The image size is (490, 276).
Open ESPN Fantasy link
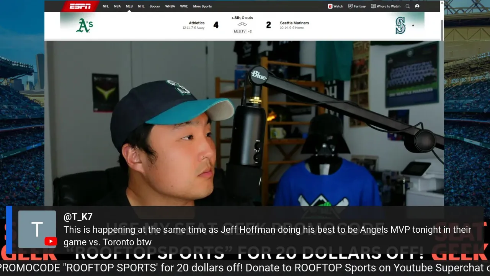pyautogui.click(x=357, y=7)
